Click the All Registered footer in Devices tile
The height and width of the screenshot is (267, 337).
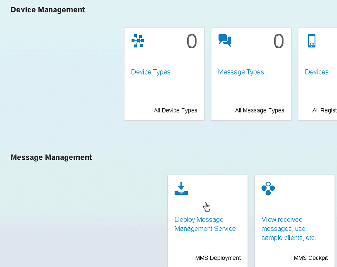coord(324,110)
